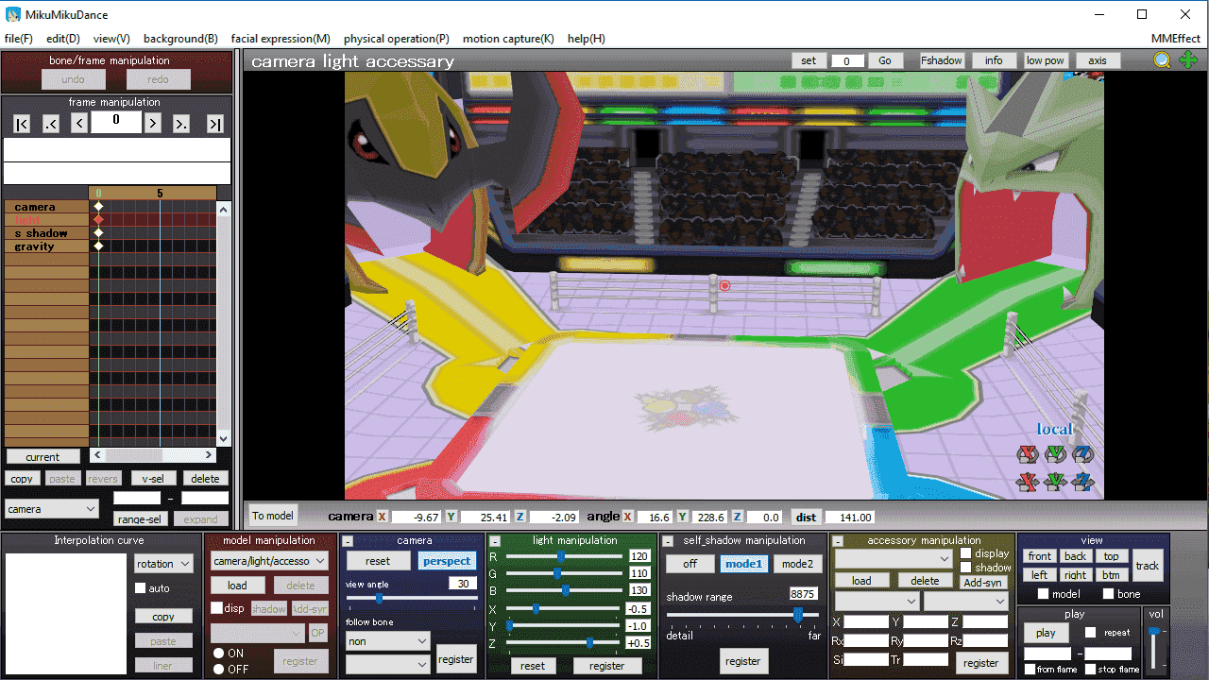
Task: Click the red X rotation axis icon
Action: point(1028,455)
